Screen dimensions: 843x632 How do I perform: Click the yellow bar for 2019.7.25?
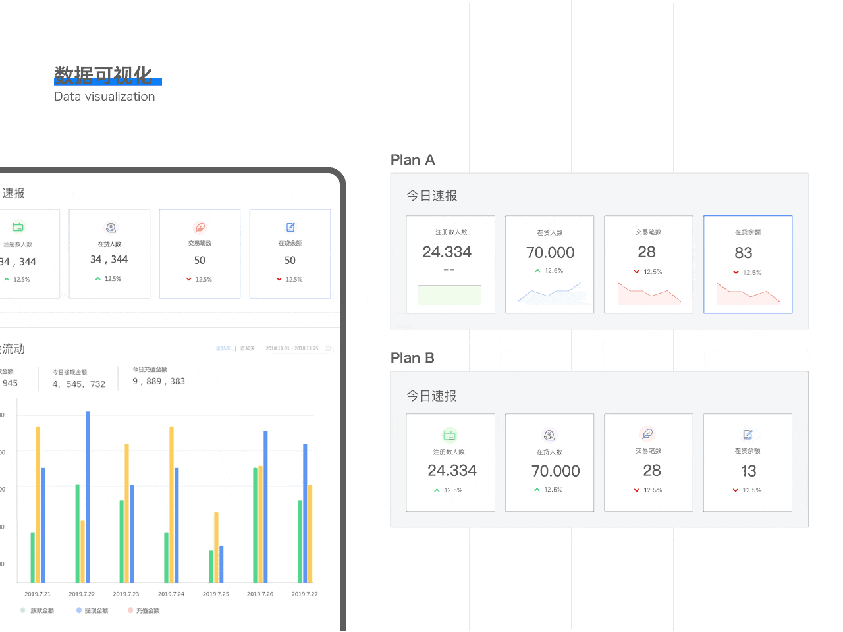point(216,547)
